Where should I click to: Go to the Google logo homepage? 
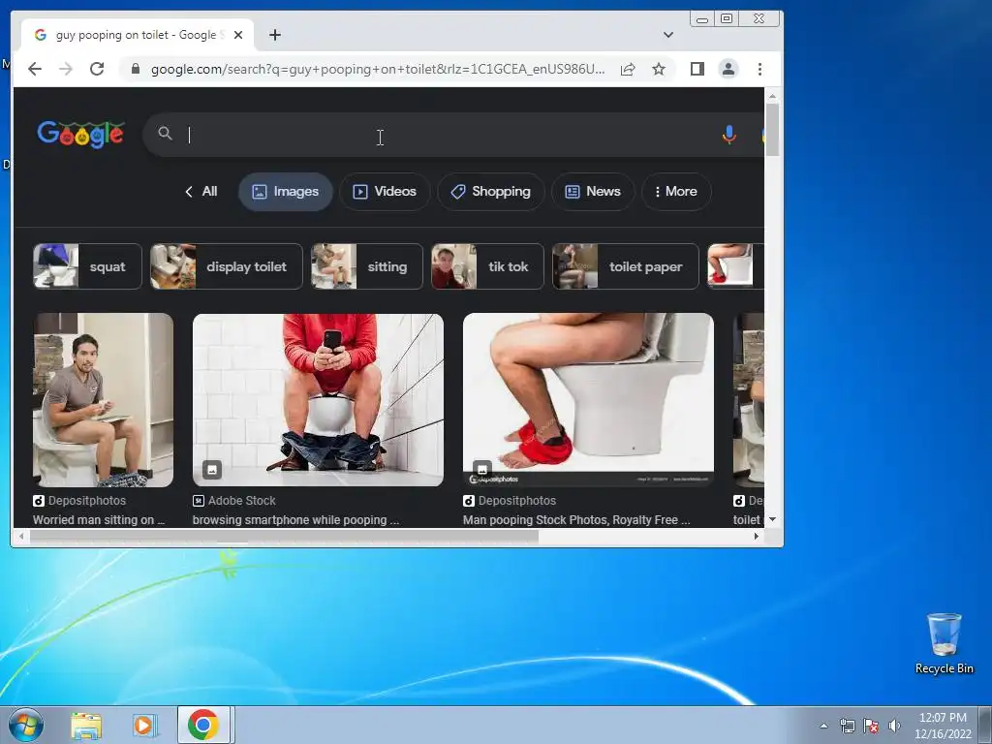(80, 134)
